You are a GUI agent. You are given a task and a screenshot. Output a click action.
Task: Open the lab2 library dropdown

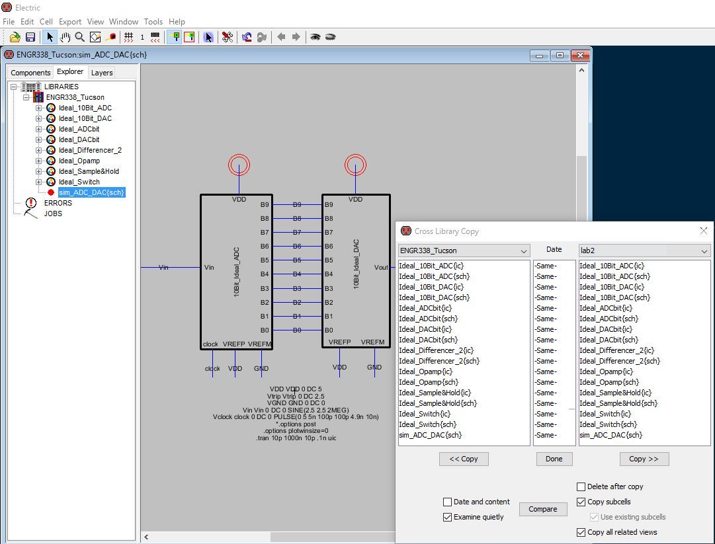(x=644, y=251)
